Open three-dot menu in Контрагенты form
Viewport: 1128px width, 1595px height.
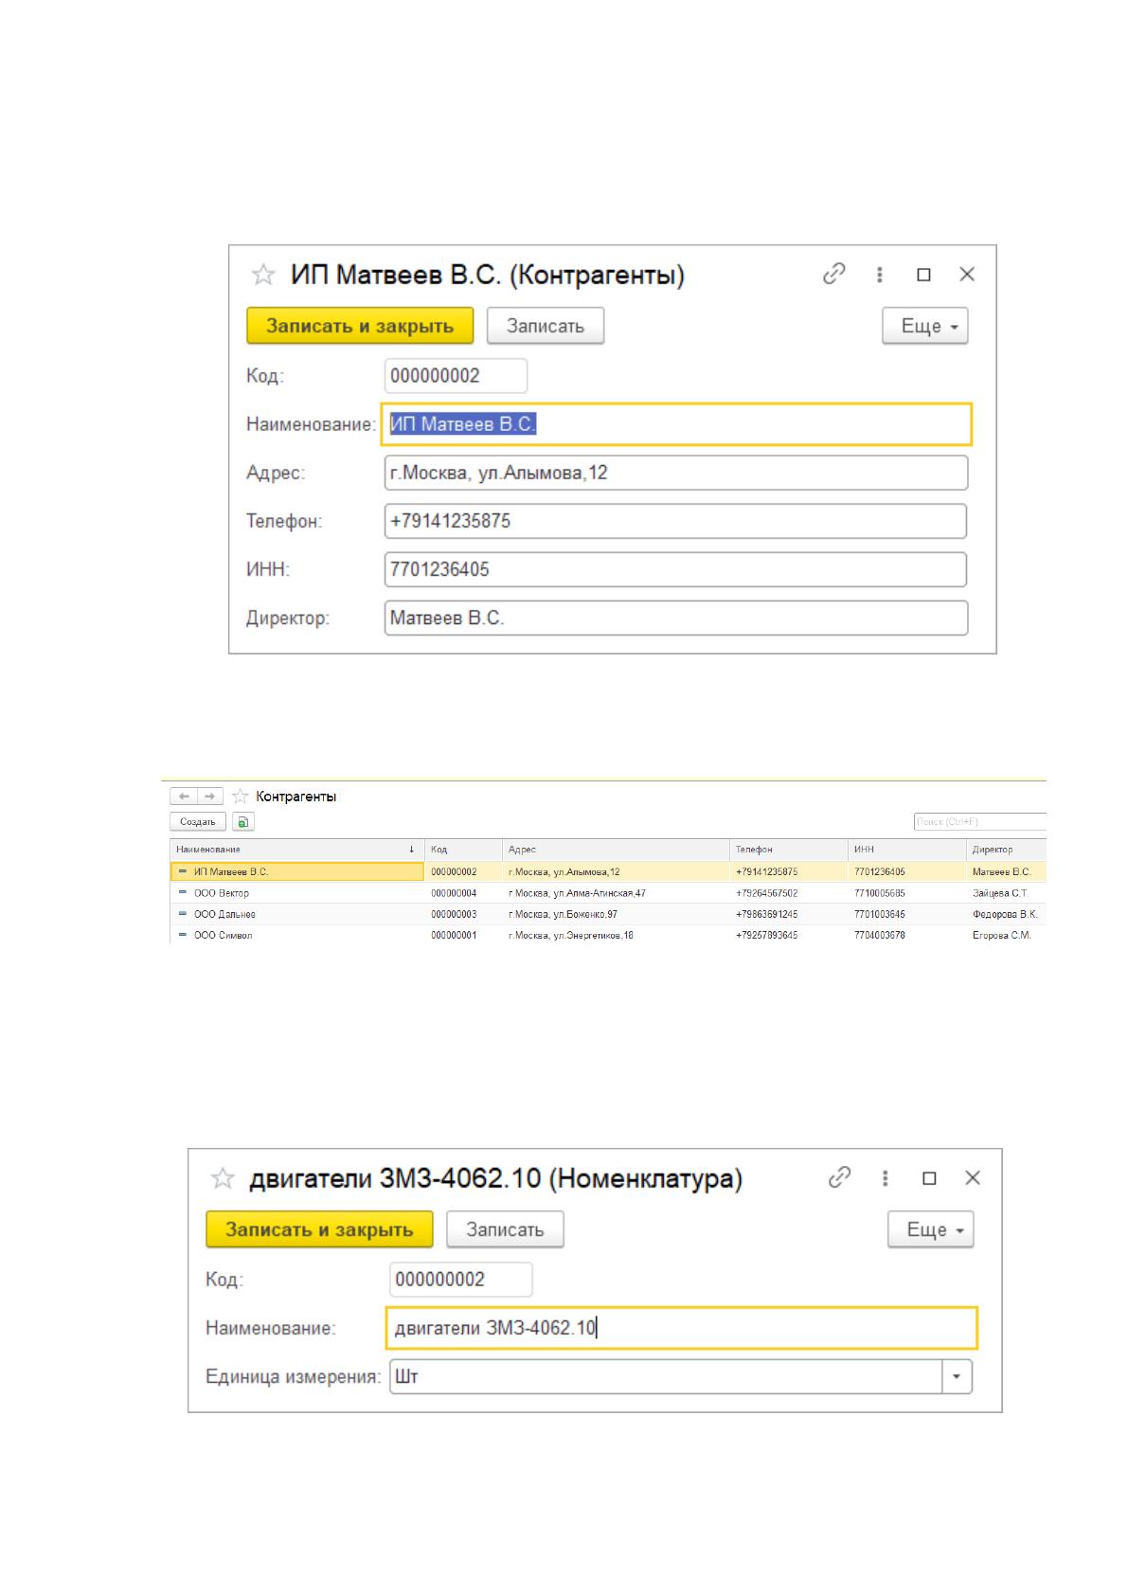pos(880,275)
